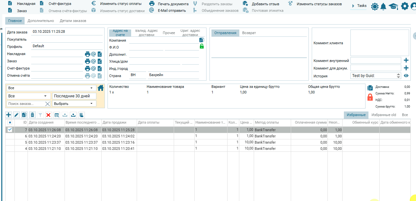Open the graduation cap tutorial icon
Image resolution: width=416 pixels, height=201 pixels.
(x=393, y=6)
